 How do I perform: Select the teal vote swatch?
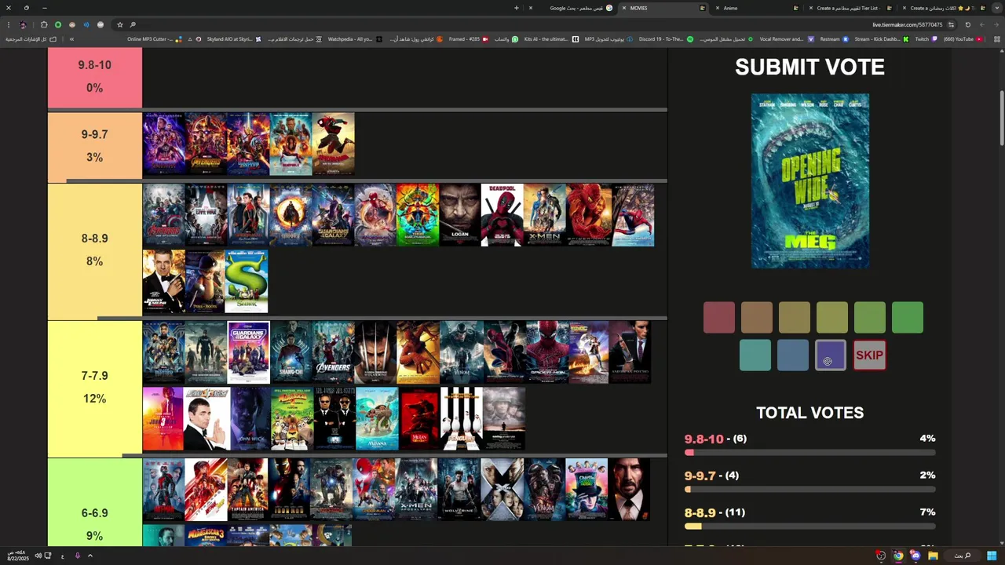tap(755, 355)
